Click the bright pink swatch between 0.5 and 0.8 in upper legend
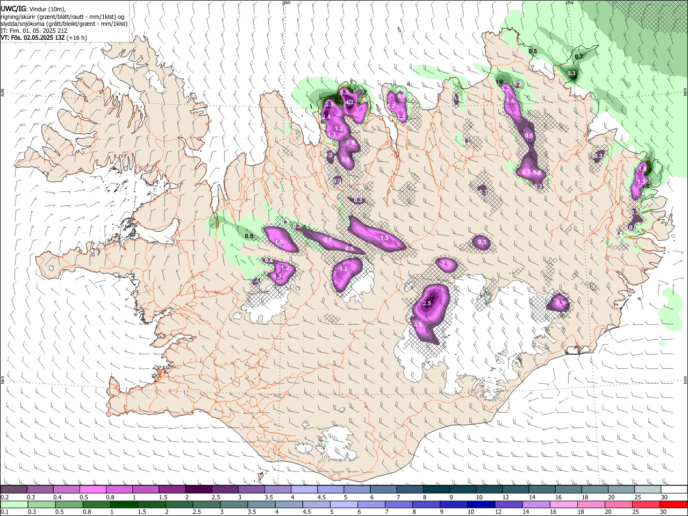The height and width of the screenshot is (516, 688). click(94, 489)
